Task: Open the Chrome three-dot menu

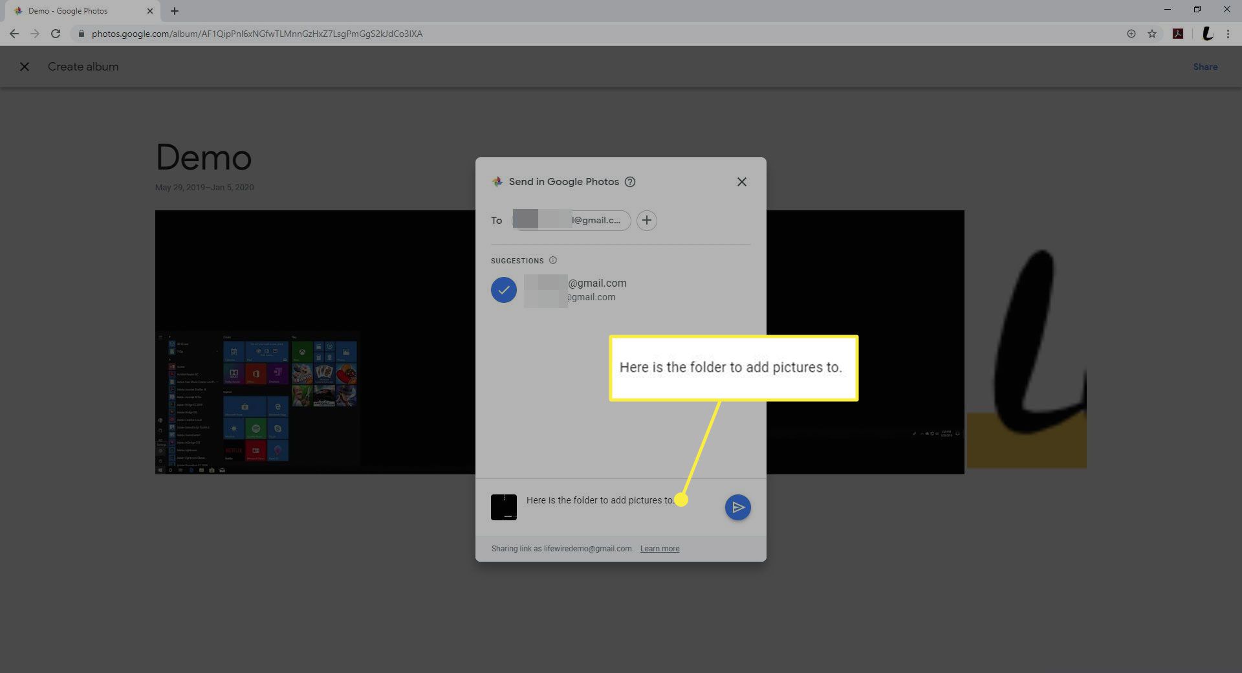Action: [1228, 34]
